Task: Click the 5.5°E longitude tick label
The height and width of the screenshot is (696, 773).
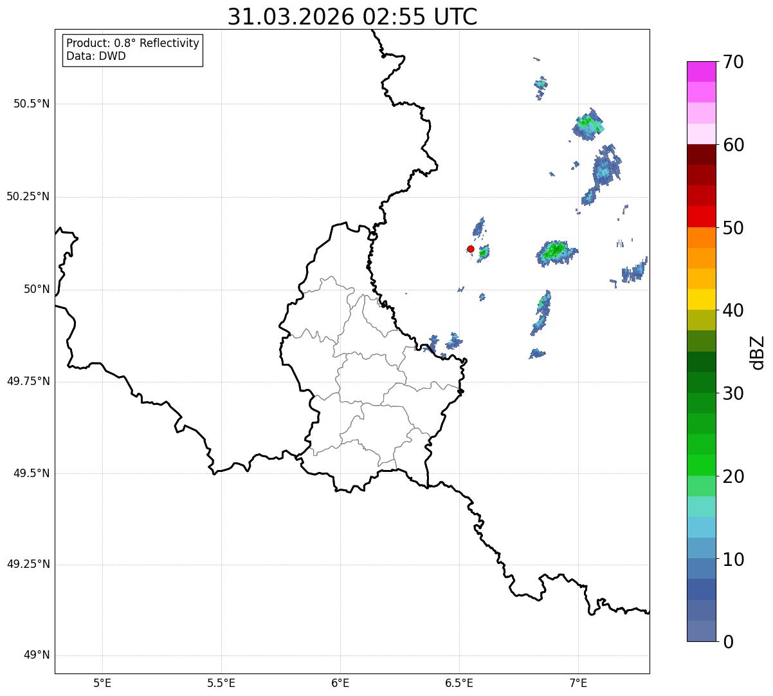Action: point(221,682)
